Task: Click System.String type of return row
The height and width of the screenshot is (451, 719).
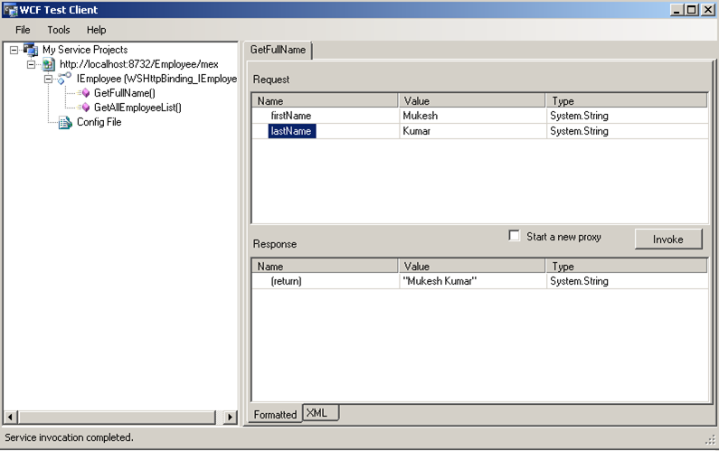Action: 579,281
